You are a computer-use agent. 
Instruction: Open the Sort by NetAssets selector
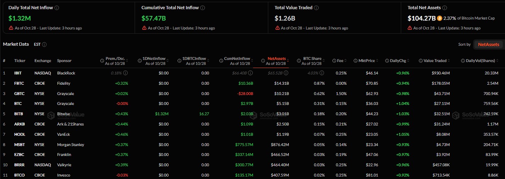(488, 45)
